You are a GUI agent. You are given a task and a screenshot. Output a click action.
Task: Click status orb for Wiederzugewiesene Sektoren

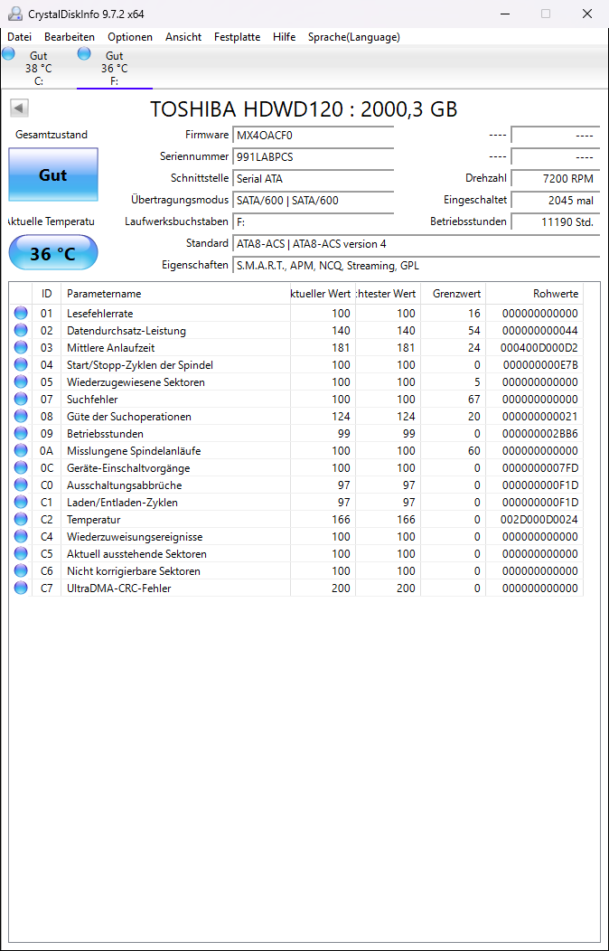tap(21, 382)
